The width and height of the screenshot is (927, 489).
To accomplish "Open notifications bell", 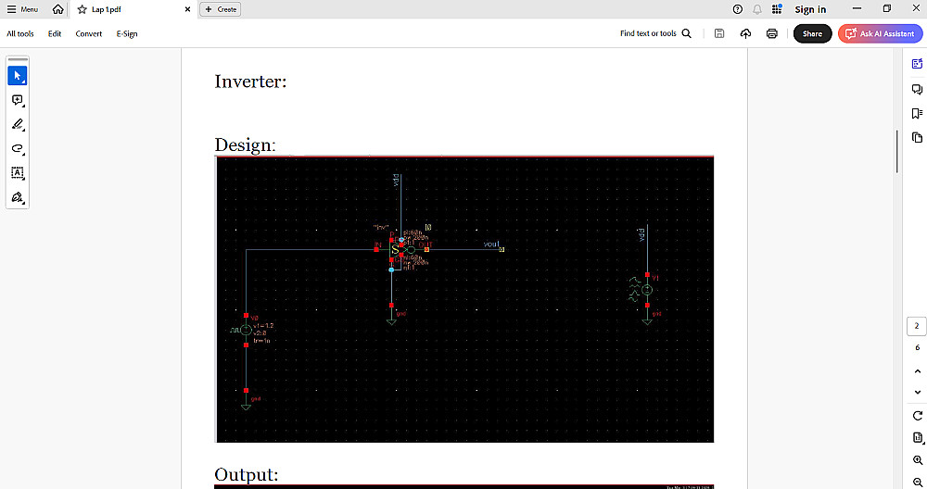I will (757, 9).
